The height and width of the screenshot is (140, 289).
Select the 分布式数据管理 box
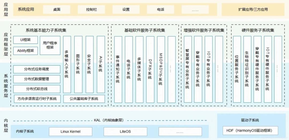click(37, 79)
